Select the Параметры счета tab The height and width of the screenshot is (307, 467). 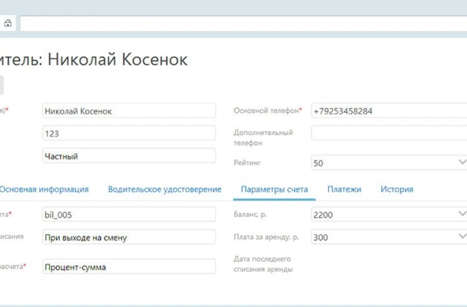[x=274, y=190]
